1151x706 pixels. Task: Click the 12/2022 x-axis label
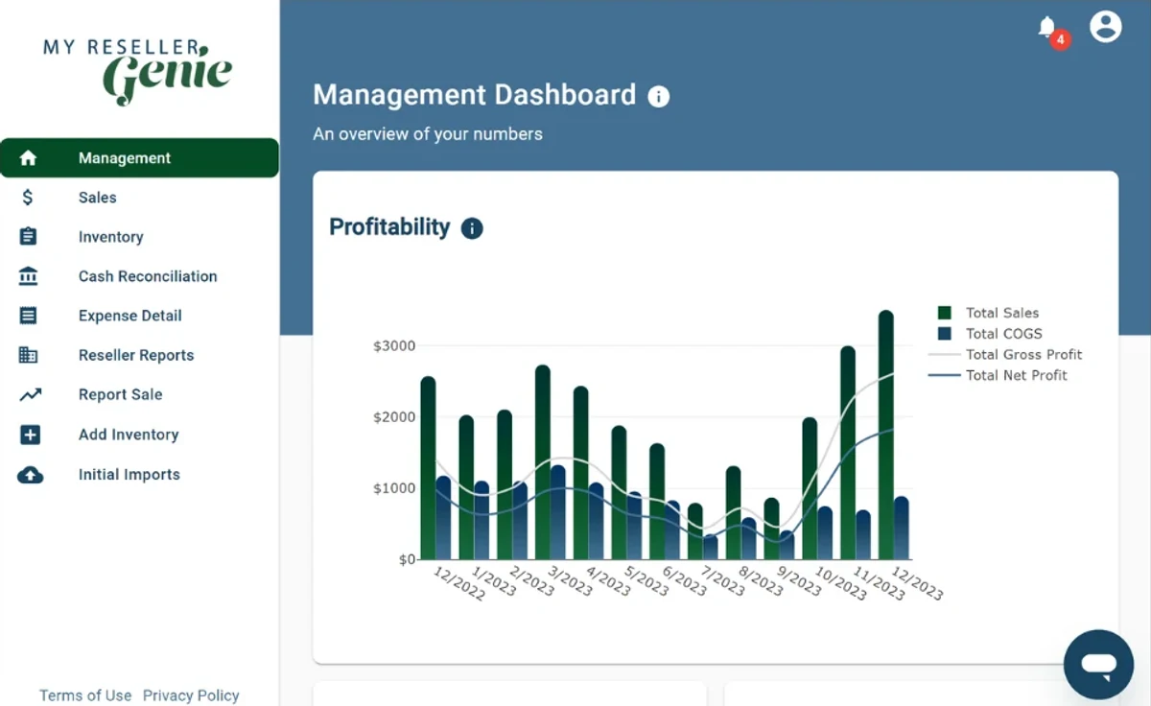pyautogui.click(x=459, y=584)
